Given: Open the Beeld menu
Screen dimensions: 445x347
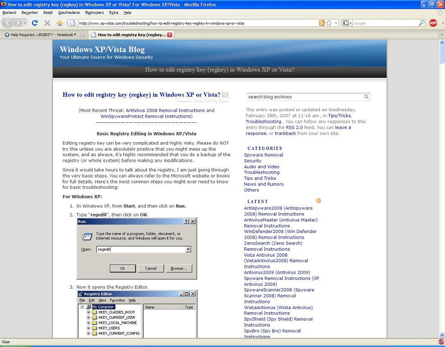Looking at the screenshot, I should tap(48, 13).
